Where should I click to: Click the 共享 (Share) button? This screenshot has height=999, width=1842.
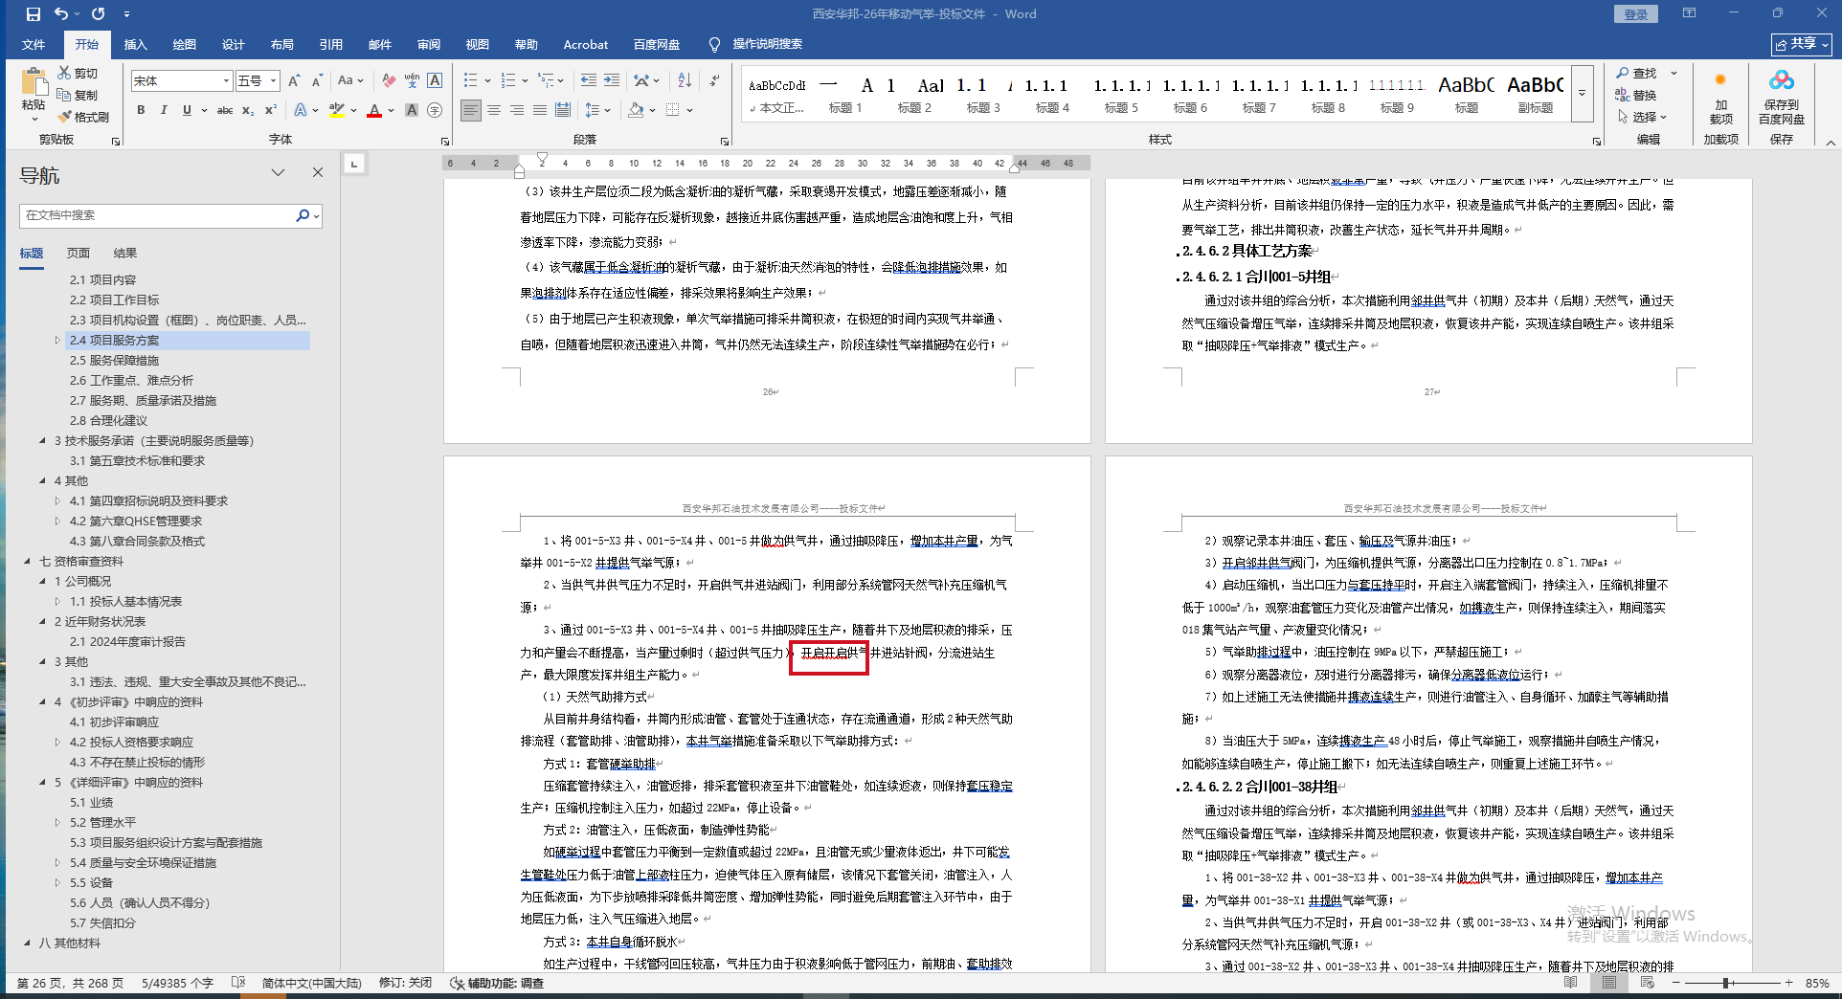(1802, 44)
